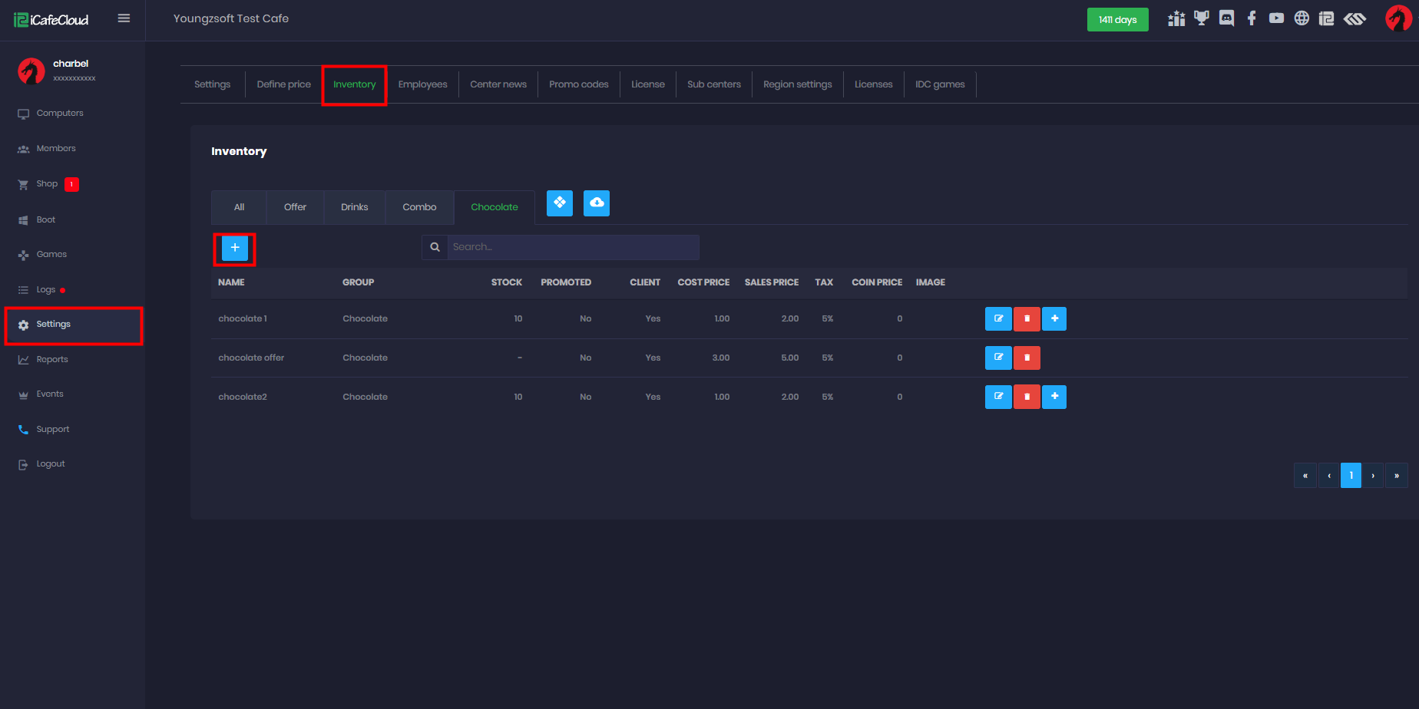
Task: Select the Promo codes tab
Action: (578, 84)
